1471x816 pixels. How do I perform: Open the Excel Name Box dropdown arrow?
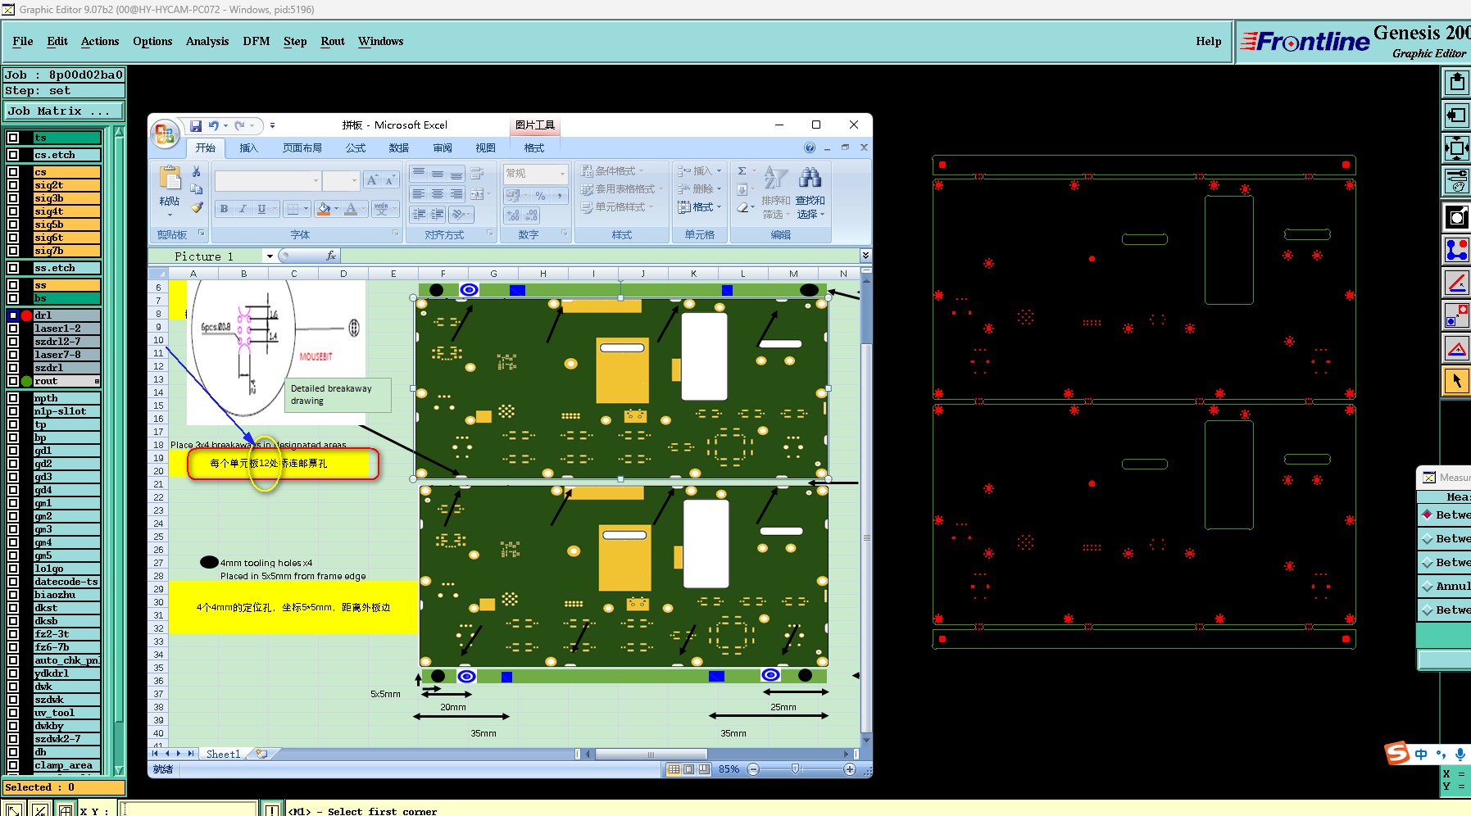click(270, 256)
